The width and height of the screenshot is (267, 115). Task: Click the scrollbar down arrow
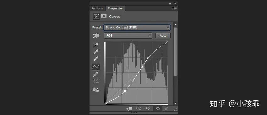click(x=175, y=103)
